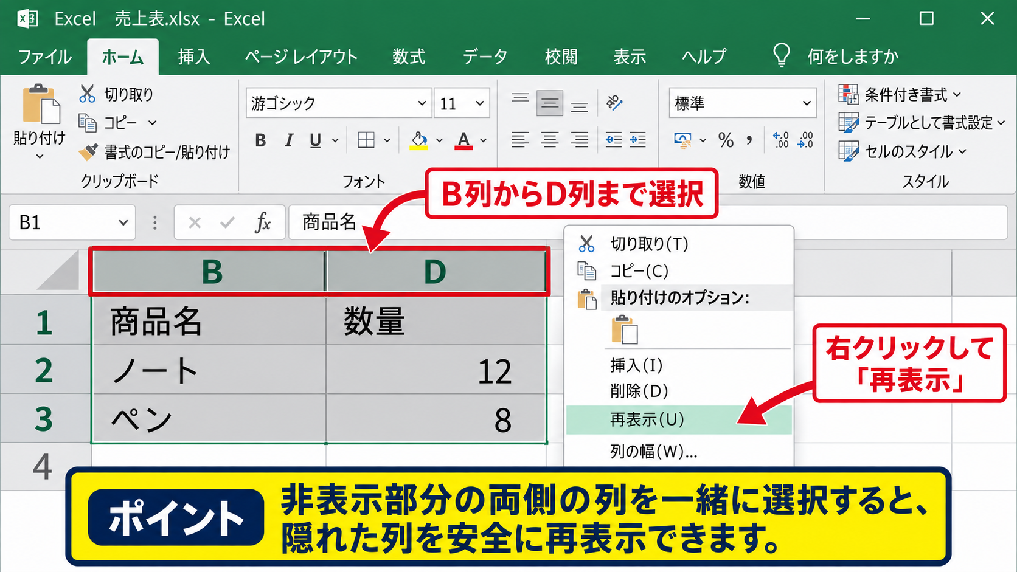Open the font name dropdown 游ゴシック
Screen dimensions: 1017x572
(422, 103)
